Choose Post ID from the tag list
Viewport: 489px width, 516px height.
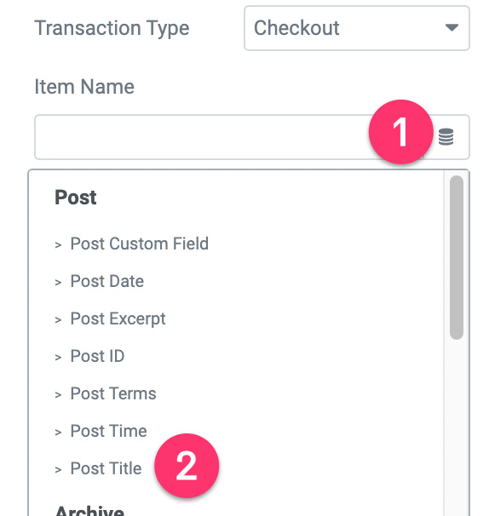97,356
